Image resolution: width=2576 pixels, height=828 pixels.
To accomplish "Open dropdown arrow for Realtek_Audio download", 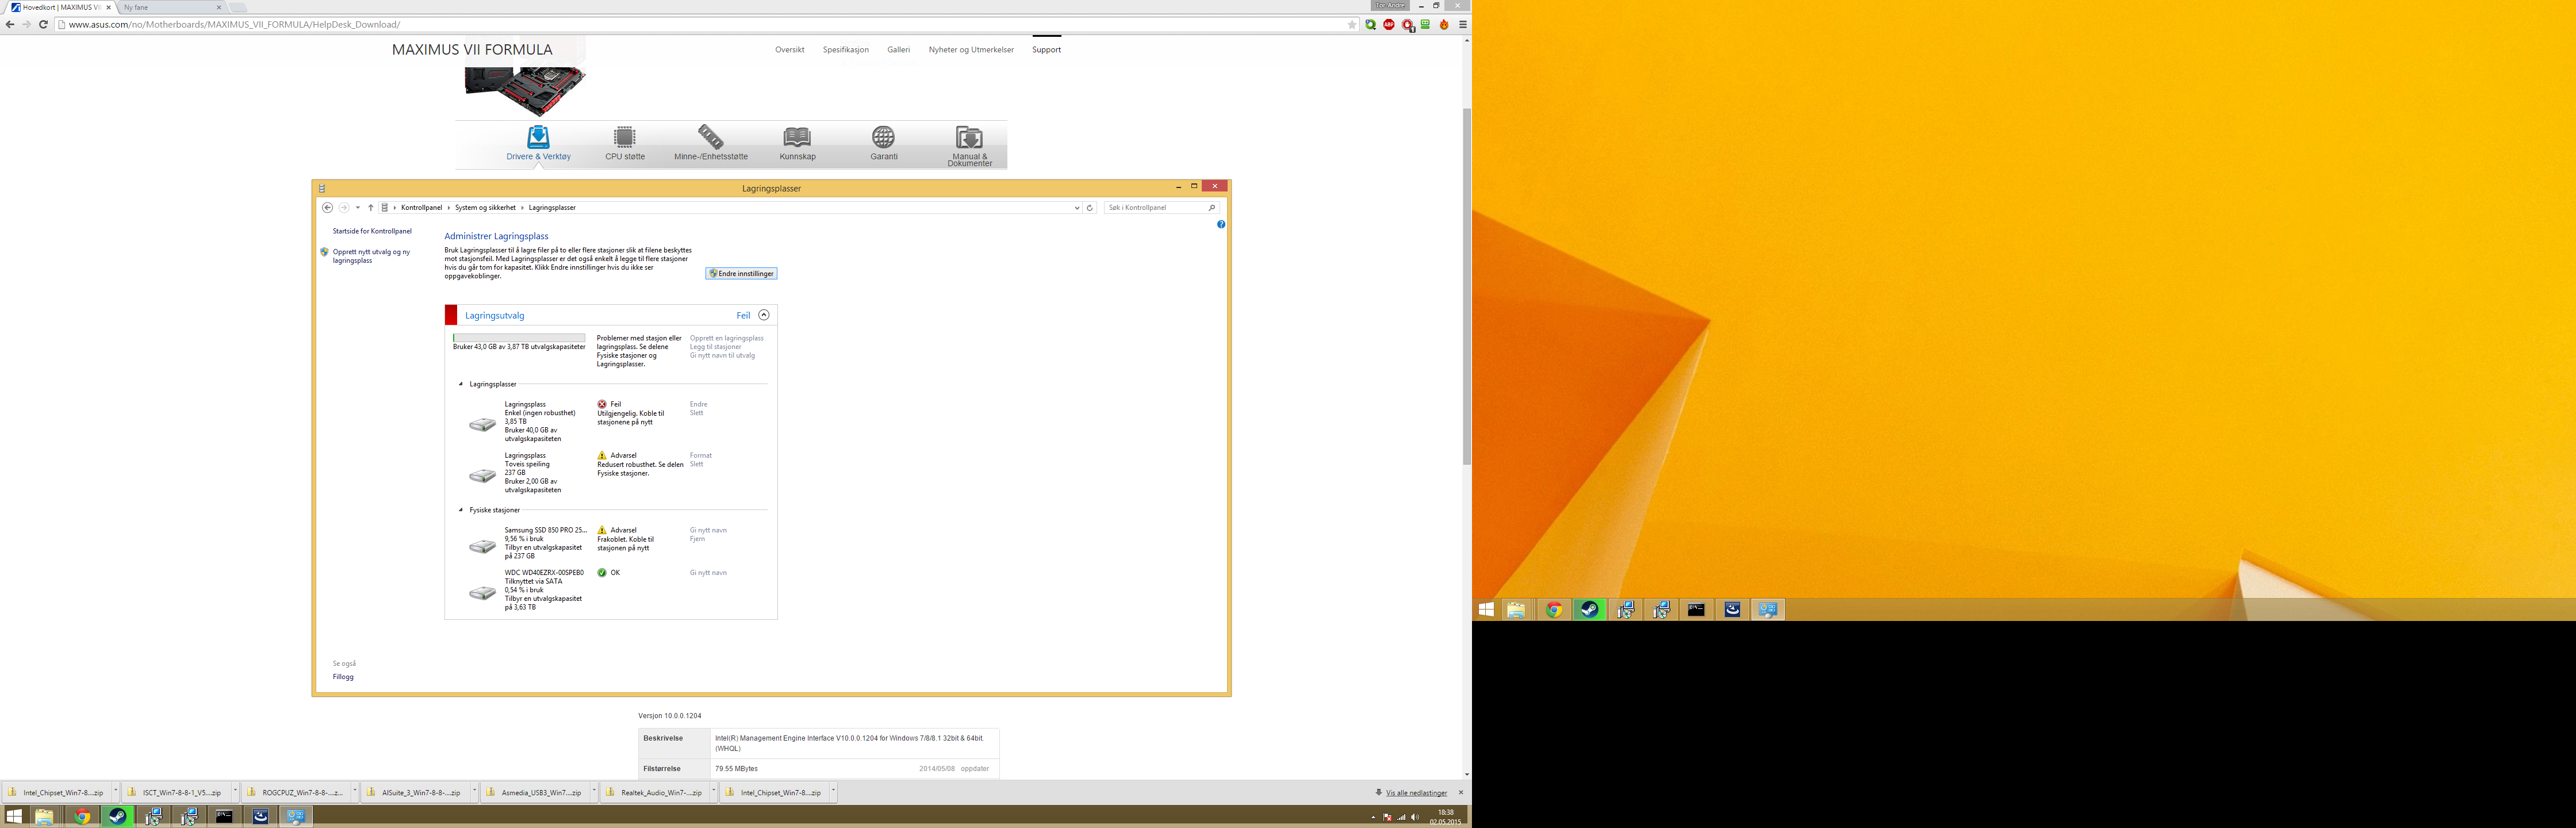I will [713, 792].
